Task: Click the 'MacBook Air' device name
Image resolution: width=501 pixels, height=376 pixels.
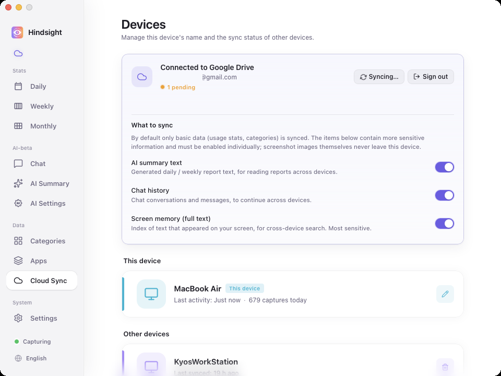Action: (x=197, y=289)
